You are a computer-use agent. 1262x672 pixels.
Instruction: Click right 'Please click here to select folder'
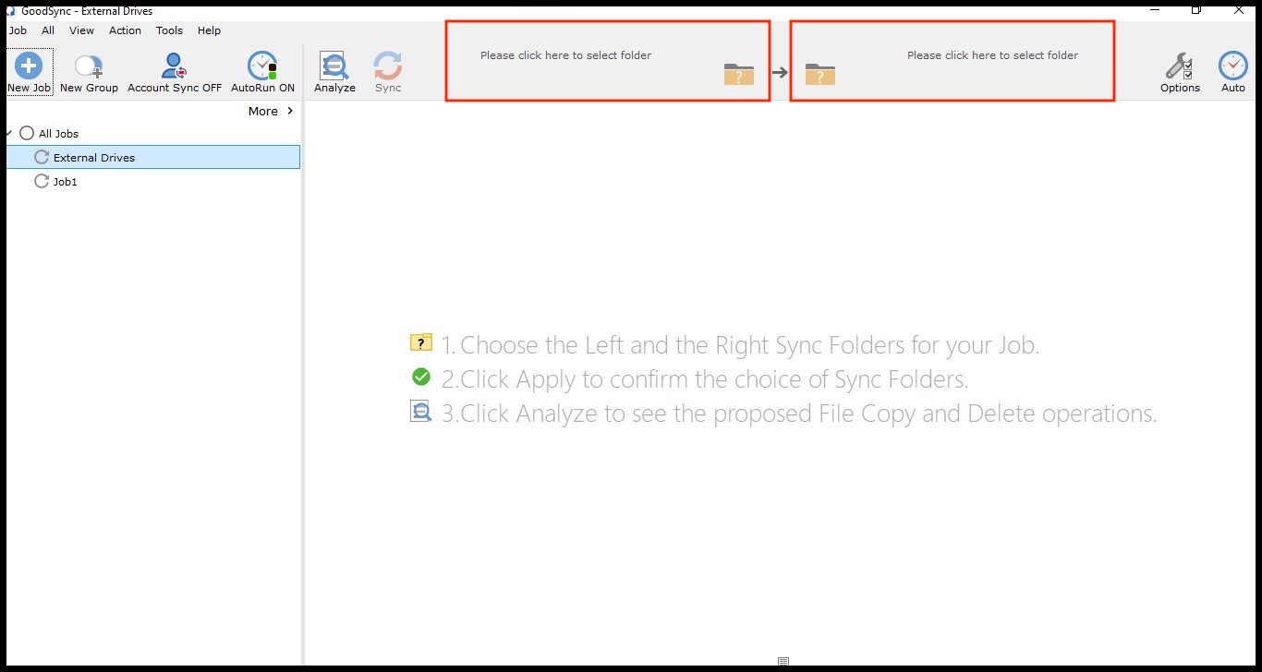point(992,55)
